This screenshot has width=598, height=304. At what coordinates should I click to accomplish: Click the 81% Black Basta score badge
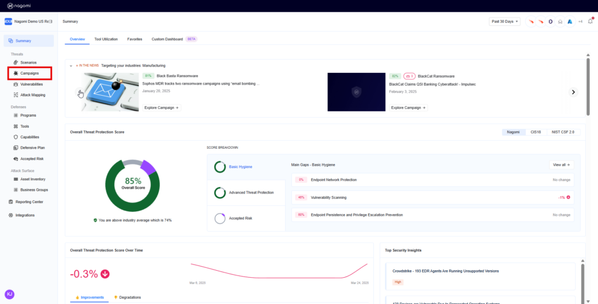point(148,76)
